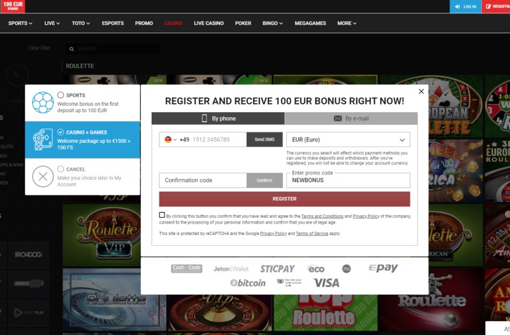Open the Live Casino section

pyautogui.click(x=209, y=23)
